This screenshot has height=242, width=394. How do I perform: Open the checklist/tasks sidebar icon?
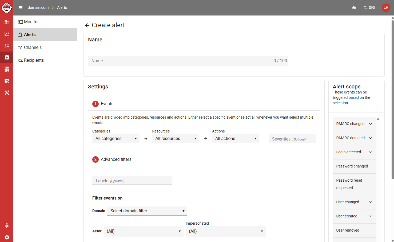pos(7,45)
